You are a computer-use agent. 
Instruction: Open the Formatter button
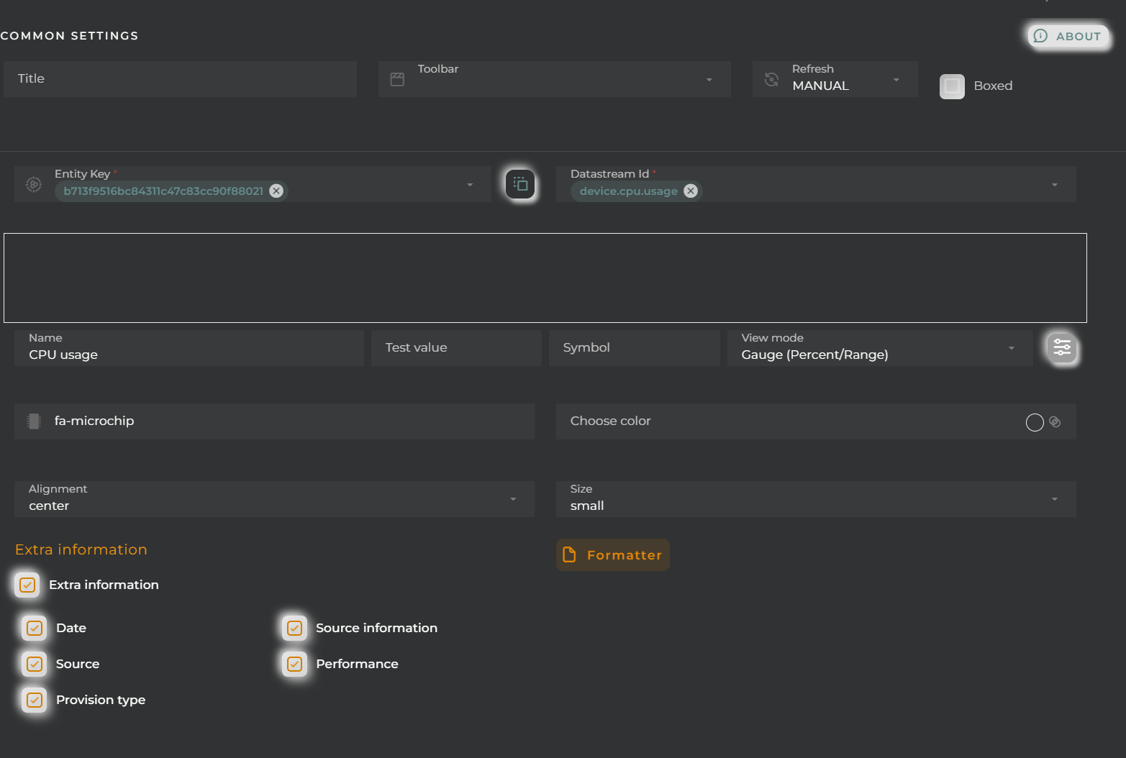point(613,554)
